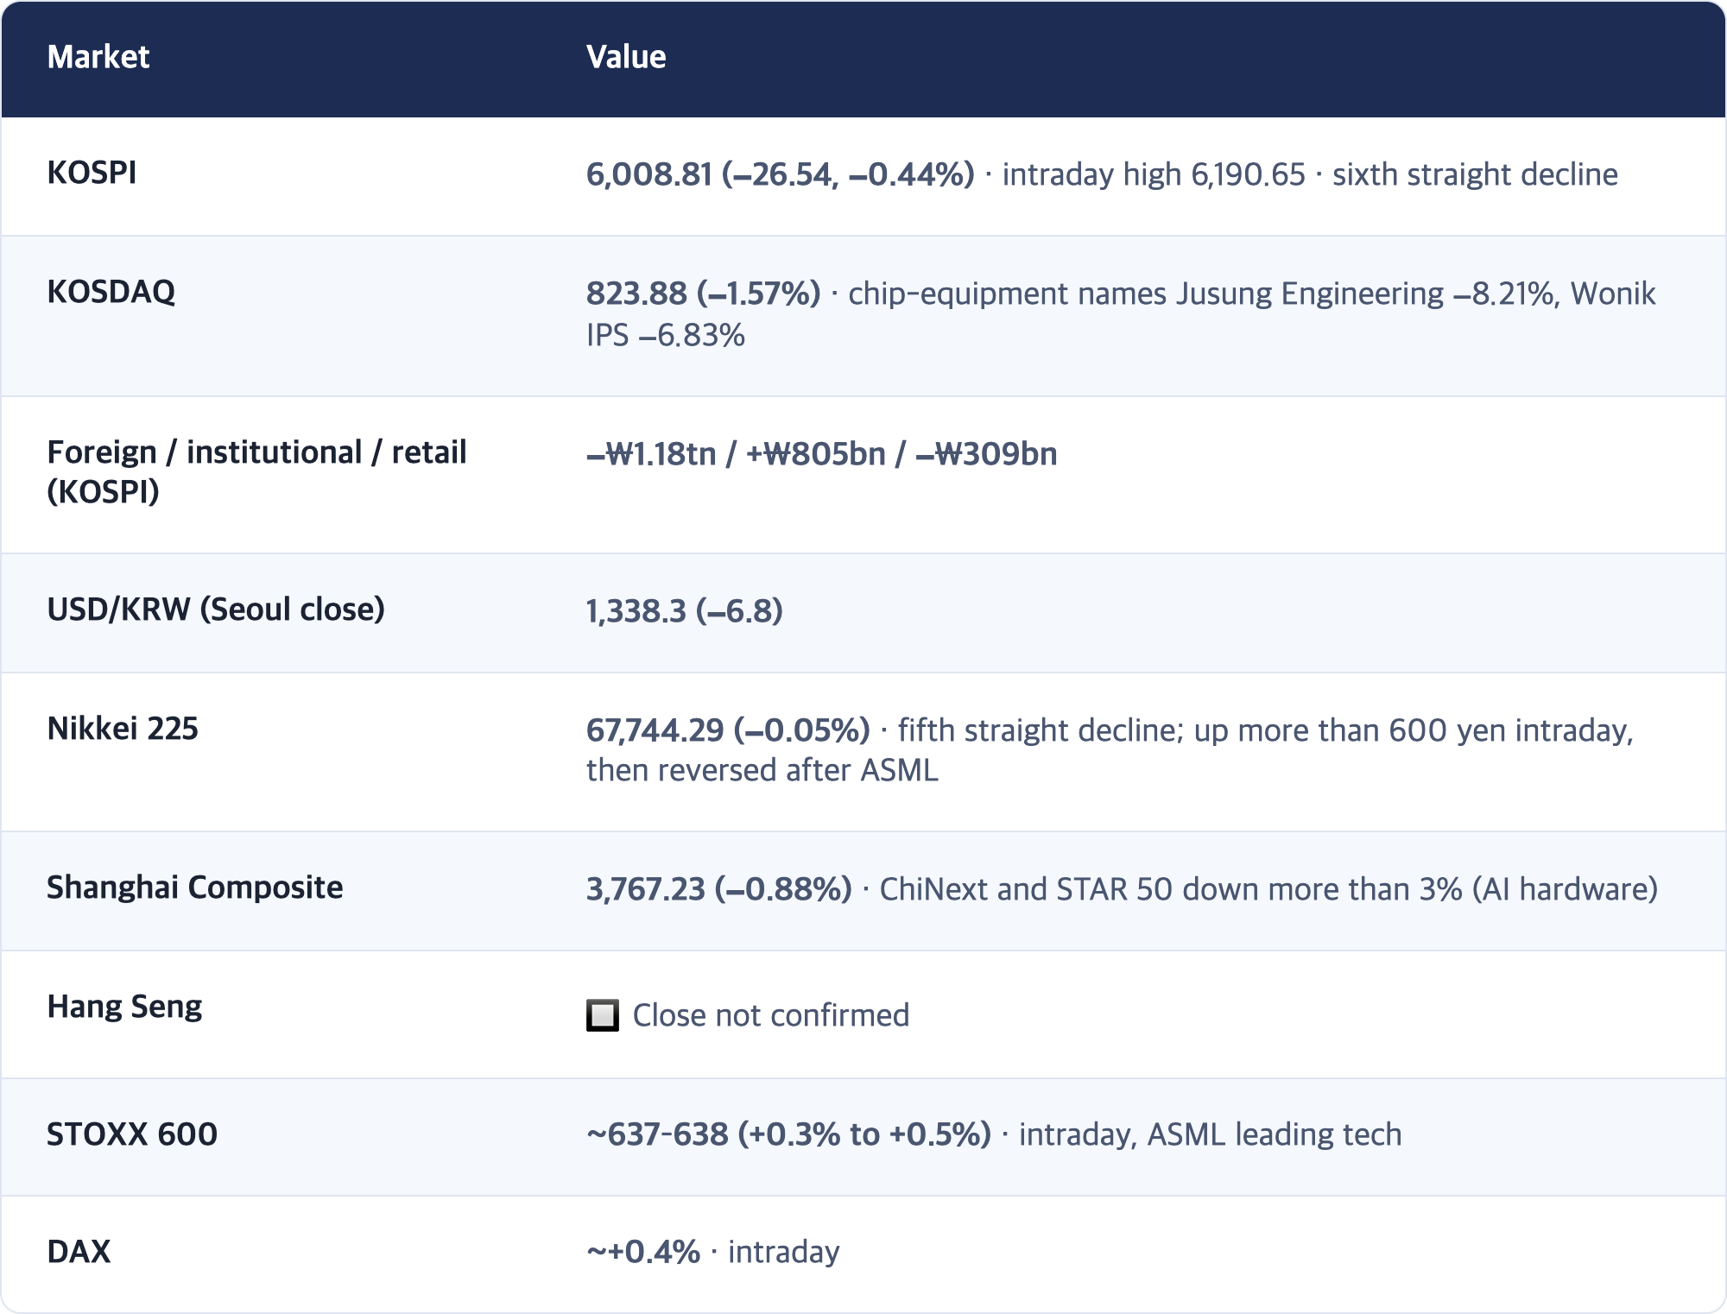Image resolution: width=1727 pixels, height=1314 pixels.
Task: Click the 3,767.23 (–0.88%) value
Action: 718,889
